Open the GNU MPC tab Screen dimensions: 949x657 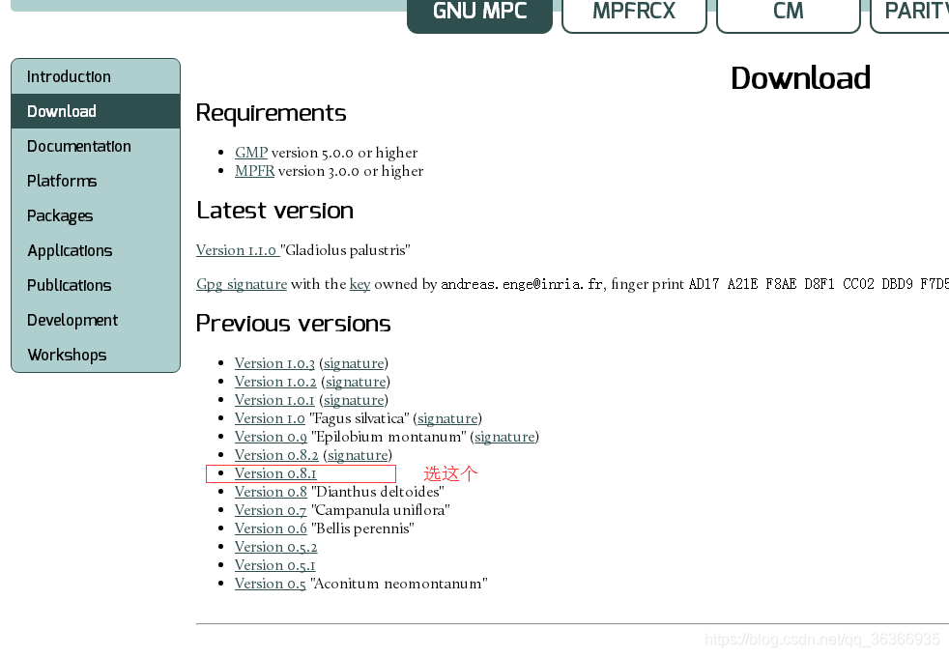[479, 15]
